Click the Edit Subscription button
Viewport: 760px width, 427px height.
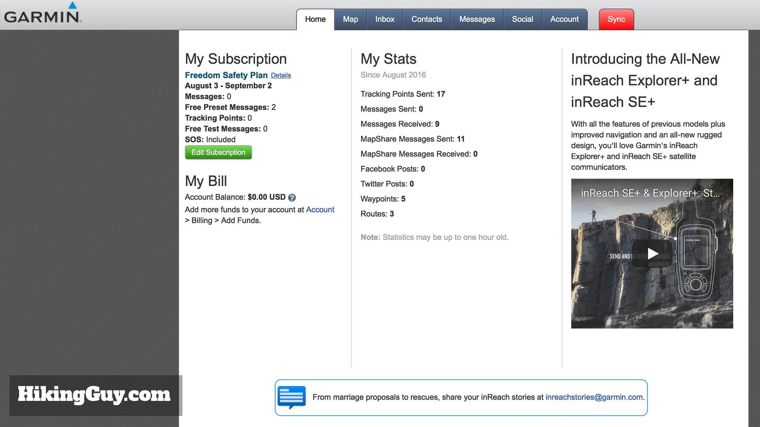coord(218,152)
